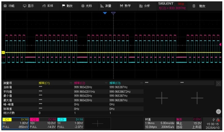
Task: Click C2 current value 999.965420Hz
Action: point(83,87)
